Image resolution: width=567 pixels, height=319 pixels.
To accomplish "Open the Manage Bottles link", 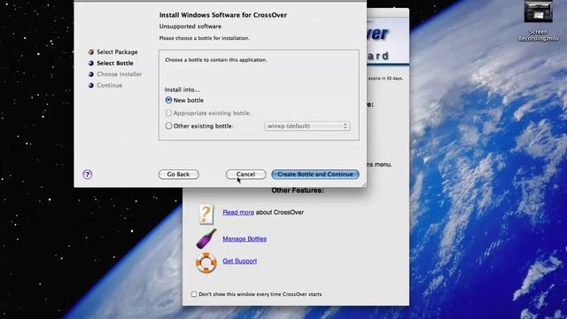I will 245,238.
